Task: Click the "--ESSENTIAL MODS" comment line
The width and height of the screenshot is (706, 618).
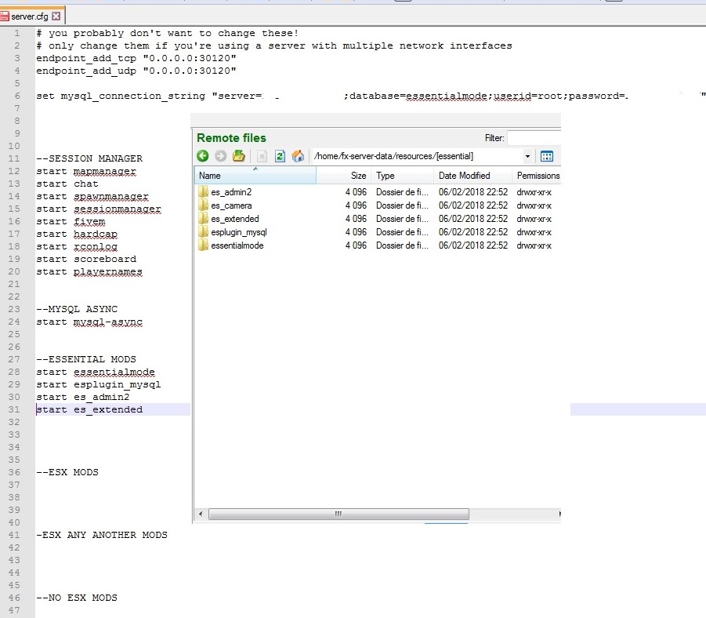Action: [86, 359]
